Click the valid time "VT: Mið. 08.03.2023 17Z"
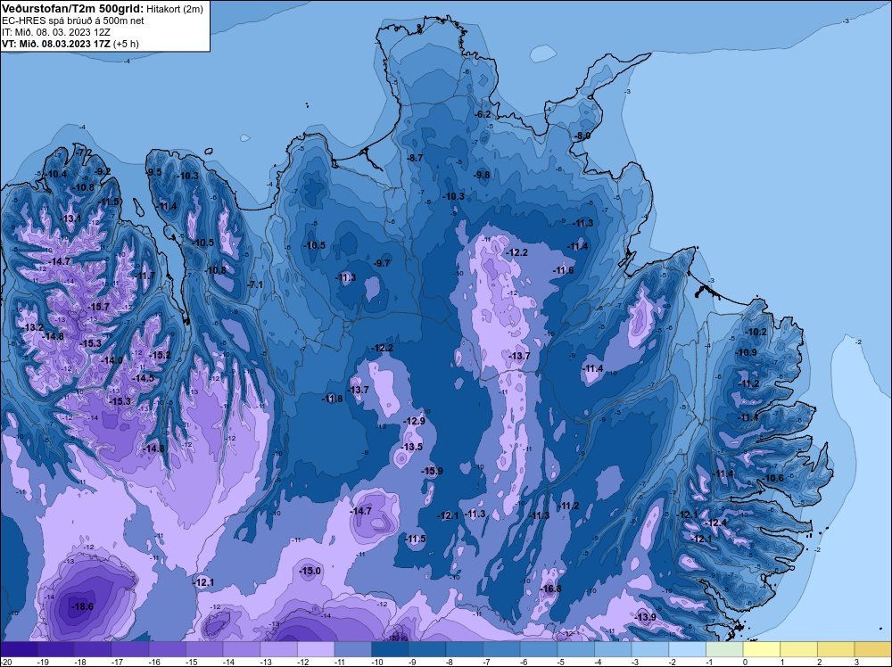The height and width of the screenshot is (667, 892). coord(56,44)
